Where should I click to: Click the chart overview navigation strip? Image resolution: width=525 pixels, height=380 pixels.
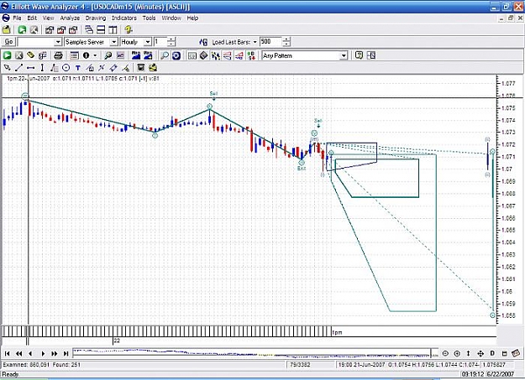click(255, 353)
